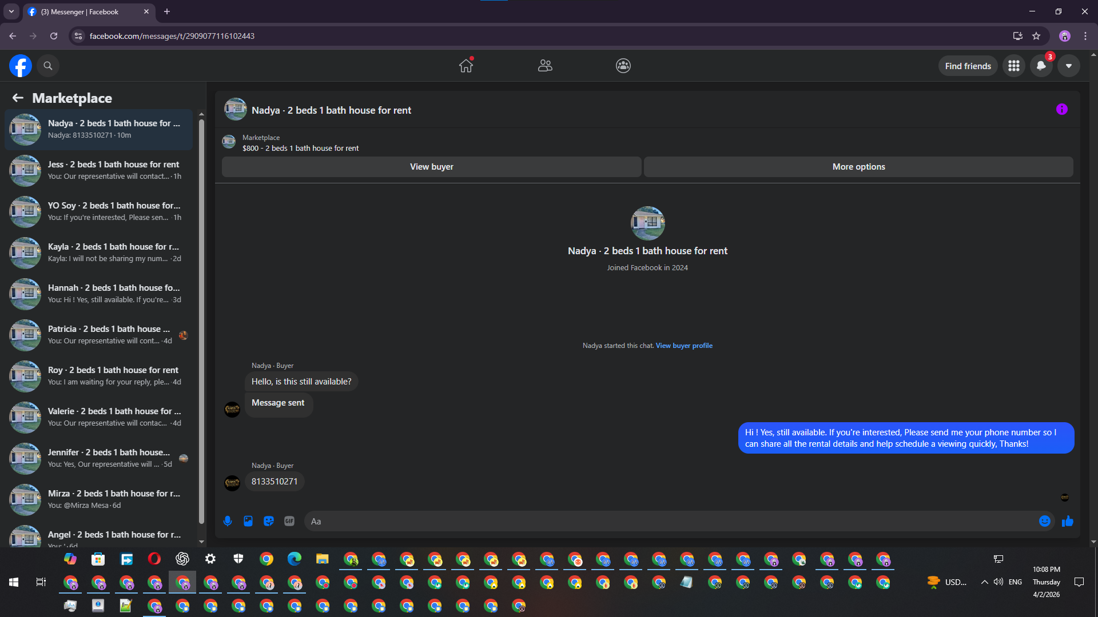Open Task View on the taskbar
The height and width of the screenshot is (617, 1098).
pos(41,582)
